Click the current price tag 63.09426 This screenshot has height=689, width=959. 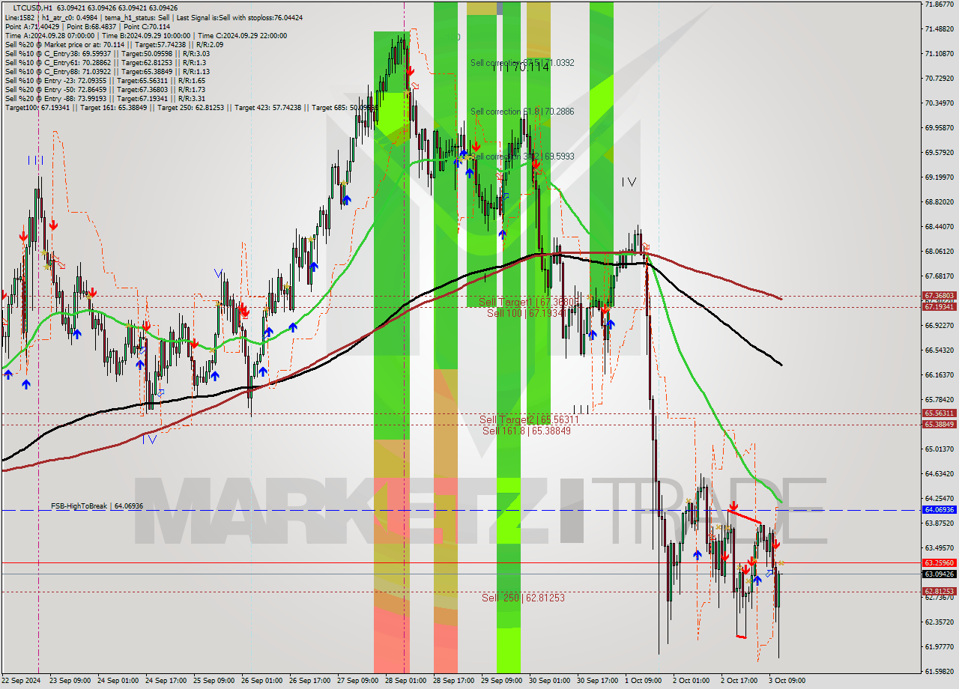[939, 574]
